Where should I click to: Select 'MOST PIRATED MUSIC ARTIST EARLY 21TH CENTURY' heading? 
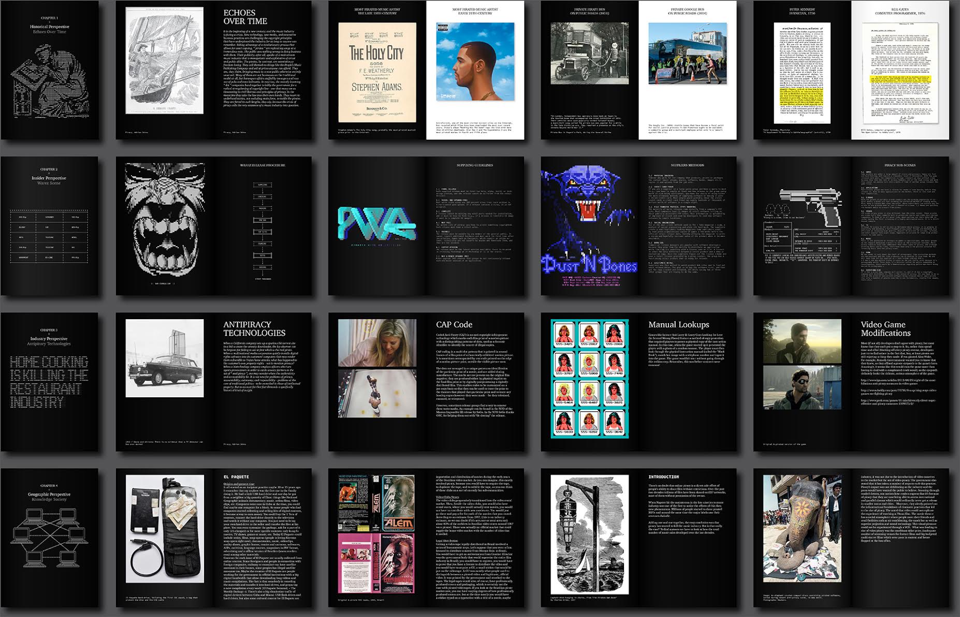(475, 11)
